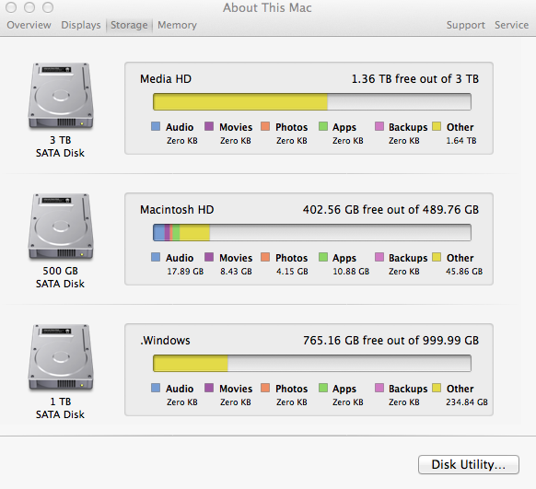Image resolution: width=536 pixels, height=489 pixels.
Task: Switch to the Overview tab
Action: [29, 25]
